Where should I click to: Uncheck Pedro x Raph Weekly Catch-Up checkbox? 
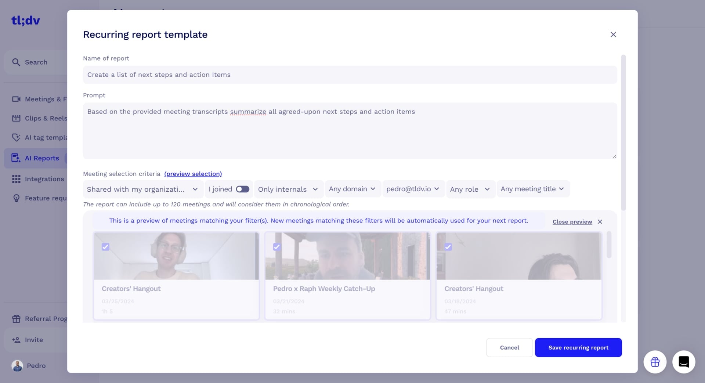pyautogui.click(x=277, y=247)
